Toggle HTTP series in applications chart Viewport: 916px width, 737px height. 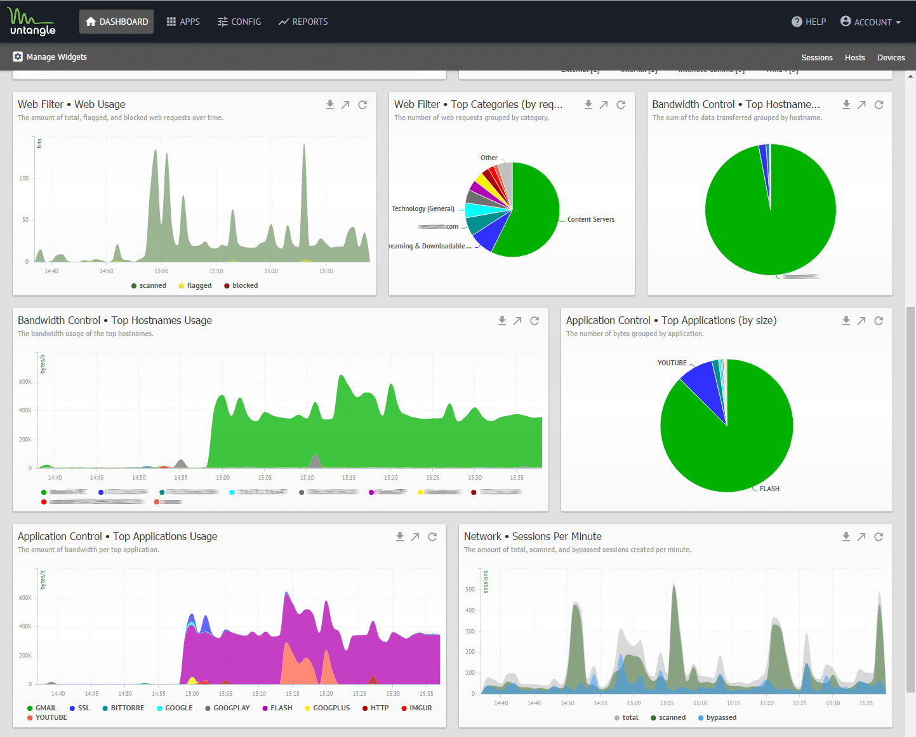[375, 708]
